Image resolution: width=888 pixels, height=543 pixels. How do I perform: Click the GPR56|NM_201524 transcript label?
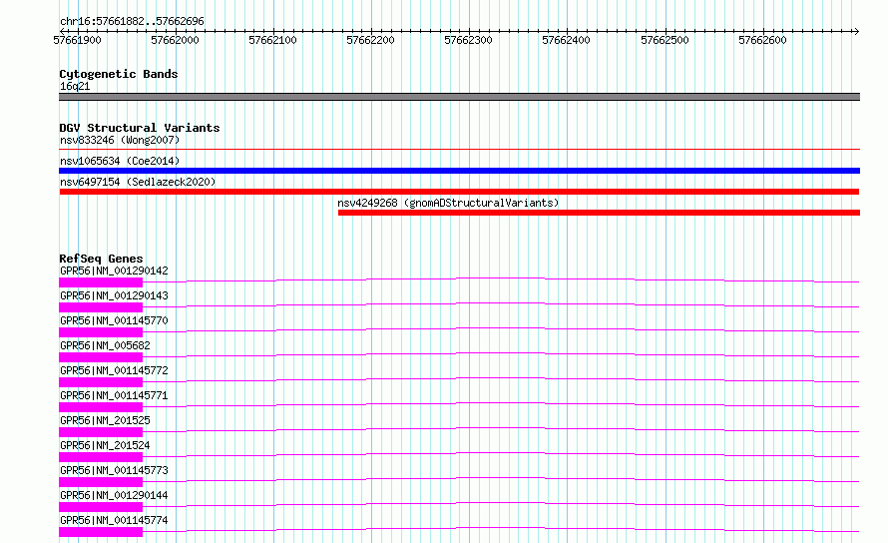[105, 445]
